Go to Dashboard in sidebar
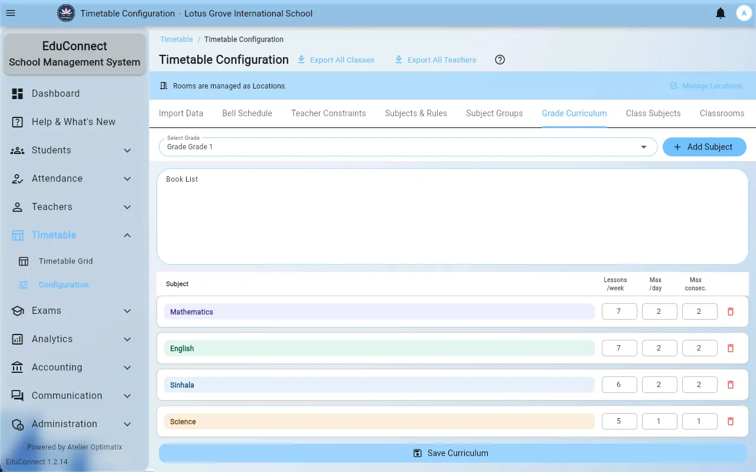This screenshot has height=472, width=756. click(x=74, y=93)
